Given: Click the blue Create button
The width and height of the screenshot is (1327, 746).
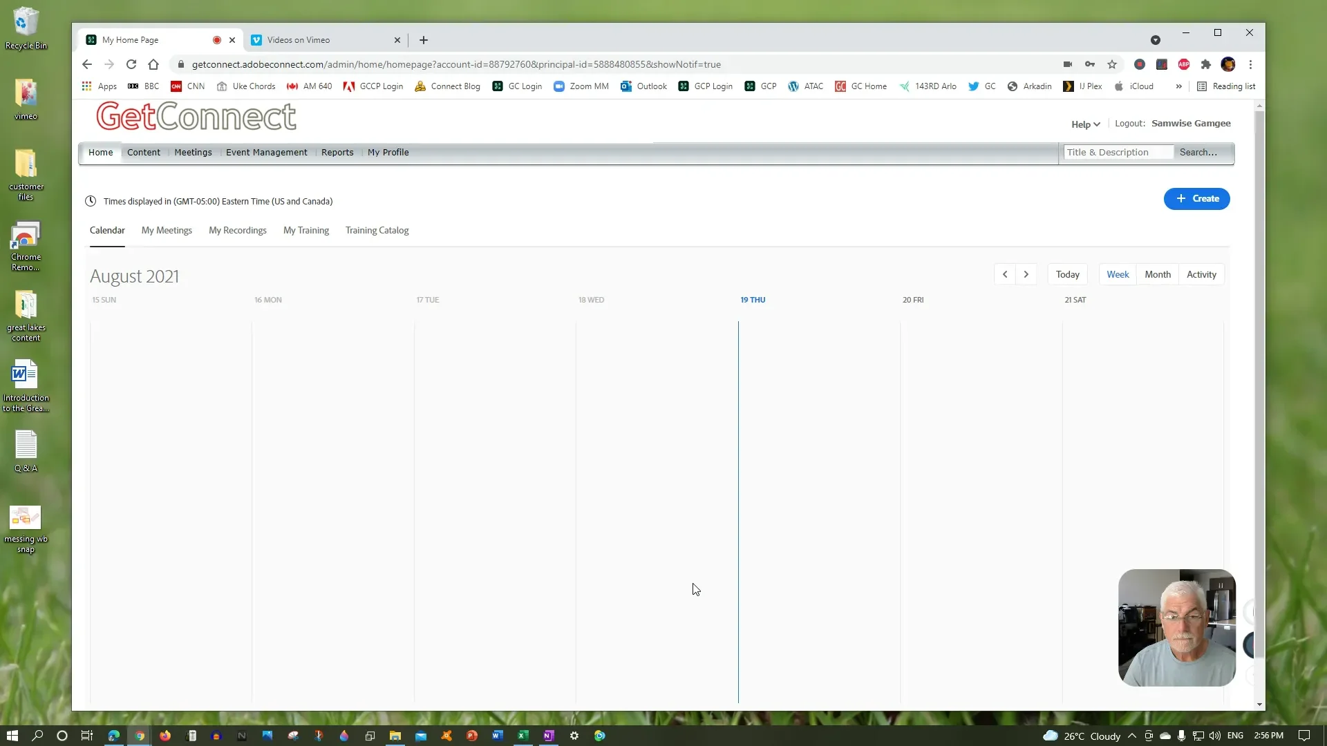Looking at the screenshot, I should (x=1196, y=199).
